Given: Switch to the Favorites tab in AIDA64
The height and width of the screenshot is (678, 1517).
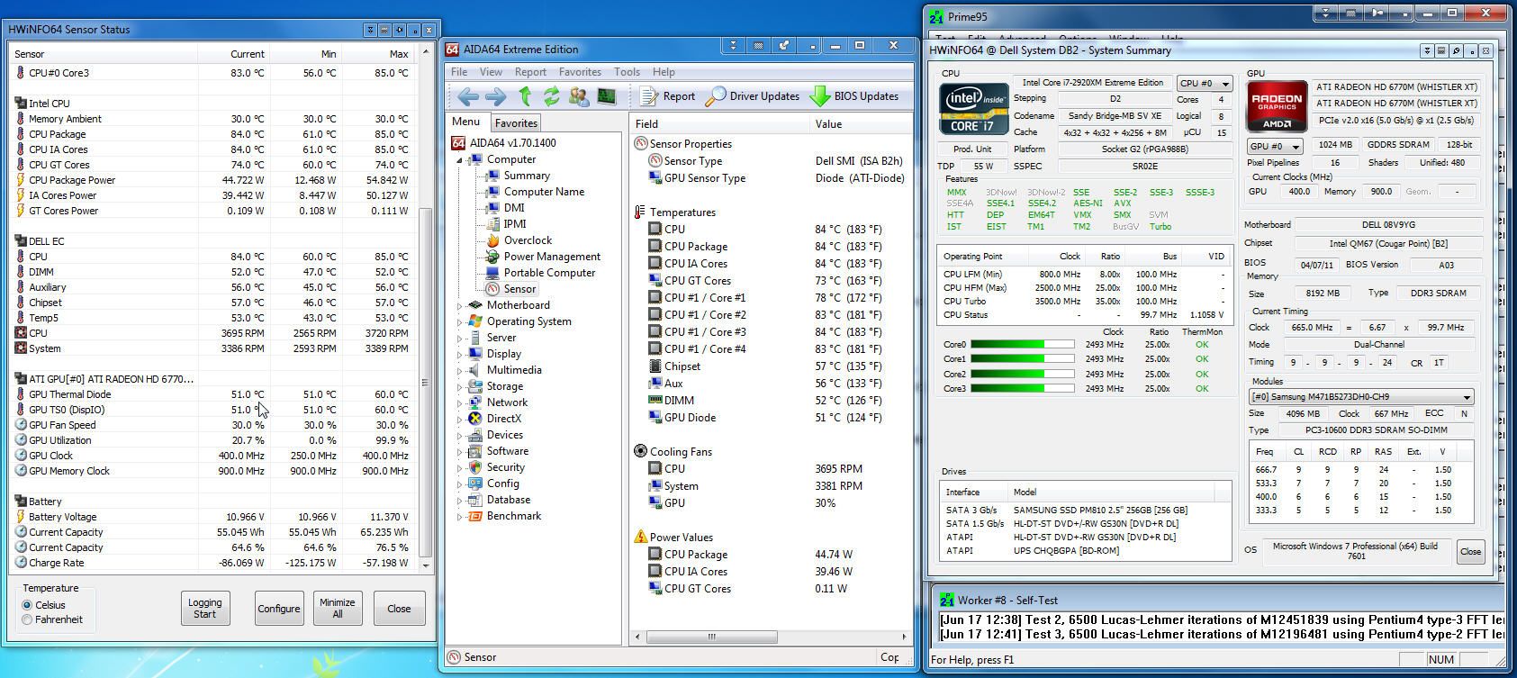Looking at the screenshot, I should point(516,123).
